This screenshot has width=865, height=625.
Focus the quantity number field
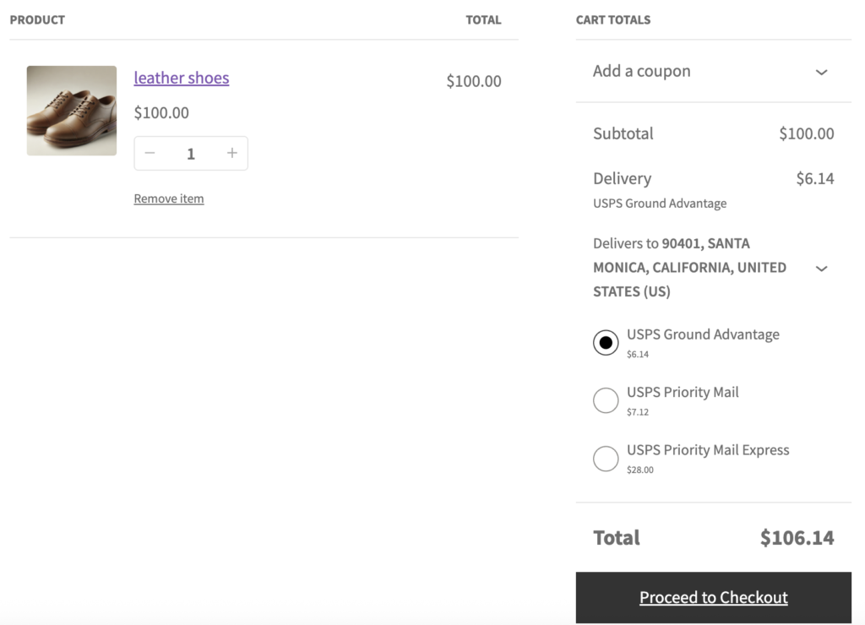pyautogui.click(x=191, y=153)
